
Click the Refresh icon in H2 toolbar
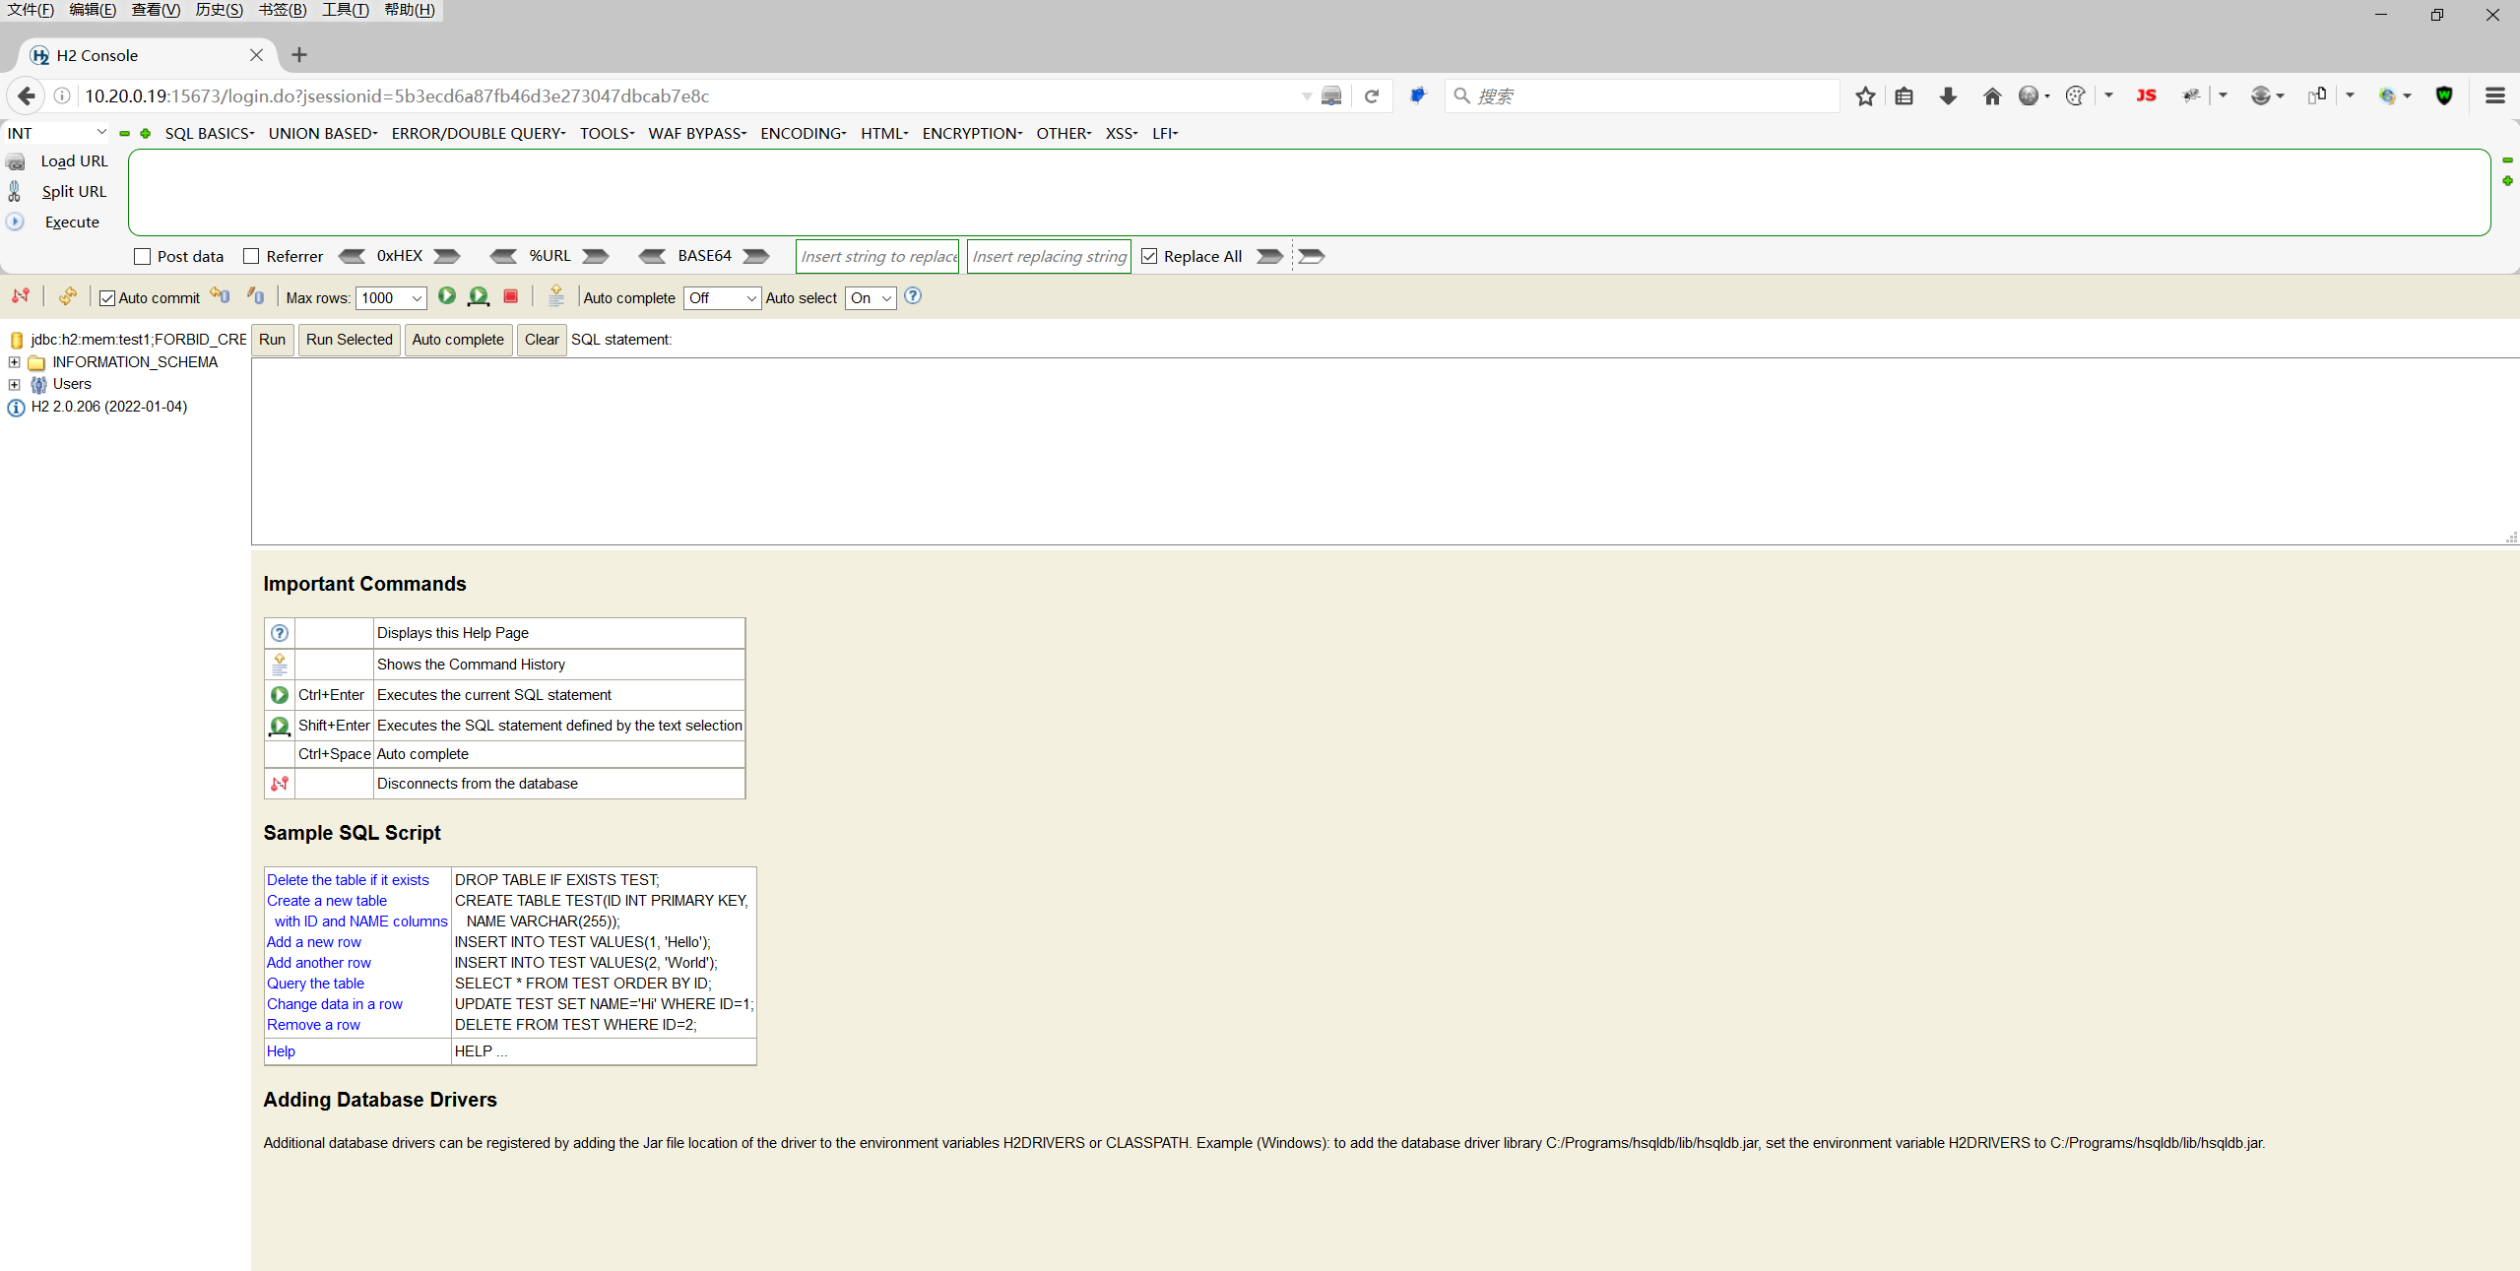(67, 296)
